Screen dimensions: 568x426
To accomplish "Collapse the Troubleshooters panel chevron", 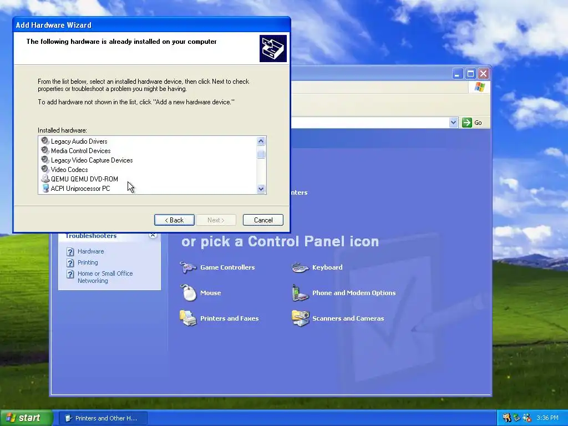I will point(153,235).
